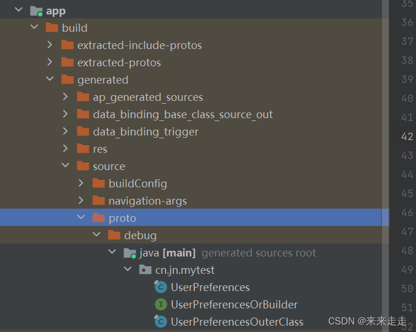Select the source folder label
The image size is (416, 332).
109,167
